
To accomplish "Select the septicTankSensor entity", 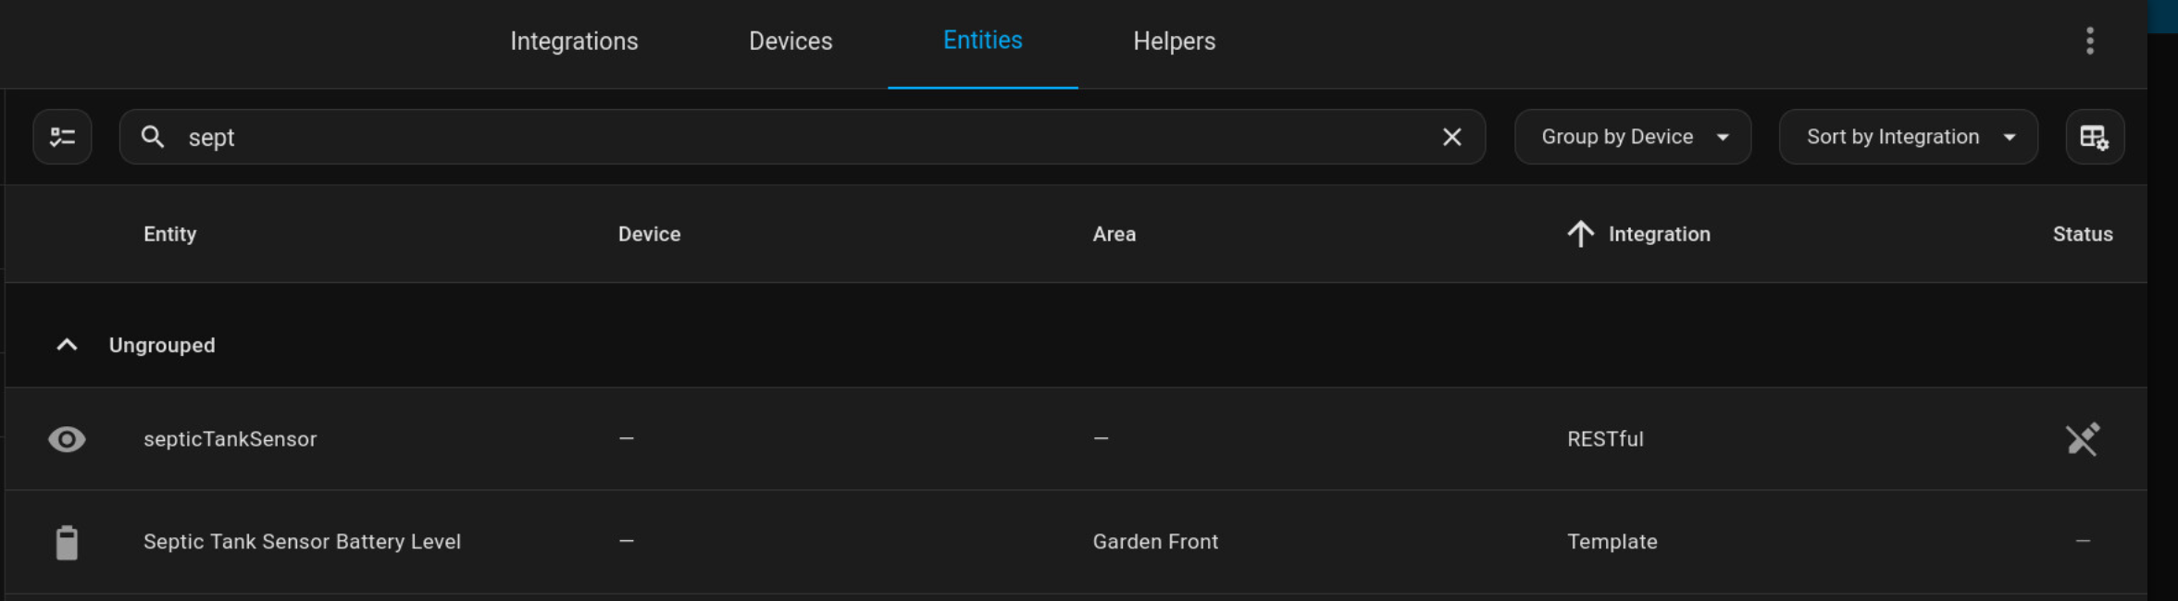I will pos(231,438).
